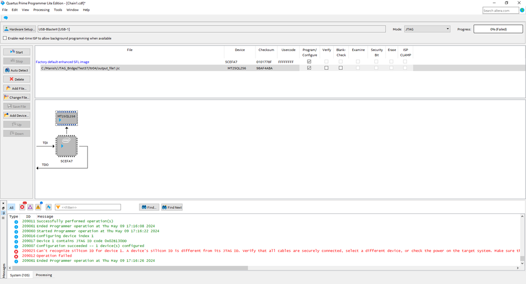Toggle the warning messages filter icon

tap(38, 207)
